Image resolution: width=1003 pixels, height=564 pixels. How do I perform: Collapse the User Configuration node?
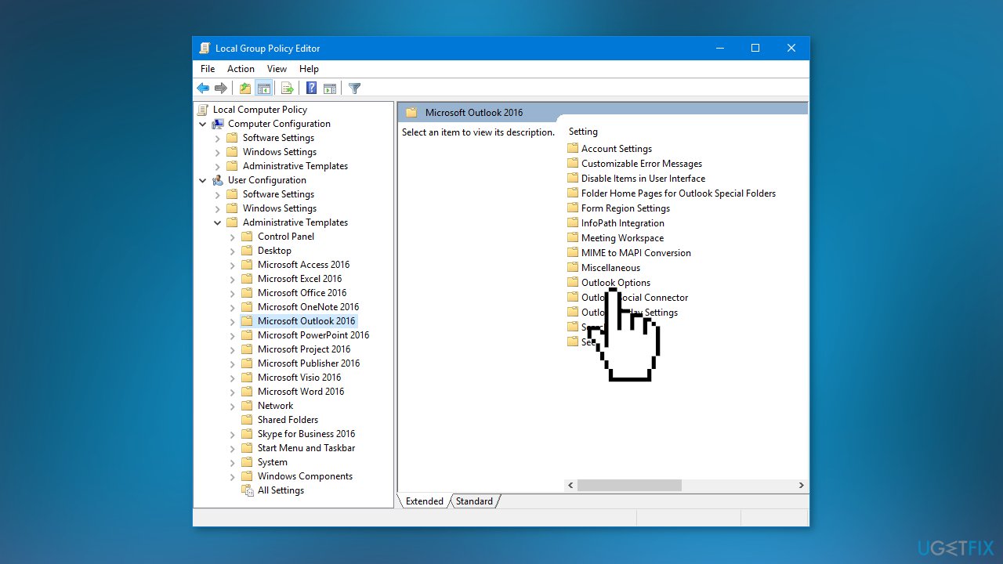pyautogui.click(x=203, y=180)
